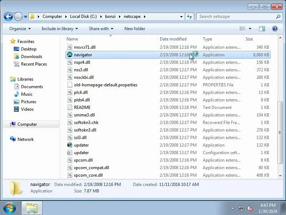The height and width of the screenshot is (215, 286).
Task: Select the xpcom.dll file
Action: click(83, 160)
